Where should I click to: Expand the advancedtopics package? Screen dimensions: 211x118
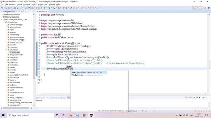(6, 27)
